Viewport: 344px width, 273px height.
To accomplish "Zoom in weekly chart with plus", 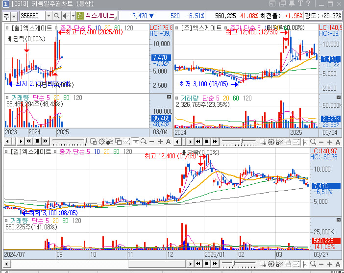I will [x=330, y=143].
